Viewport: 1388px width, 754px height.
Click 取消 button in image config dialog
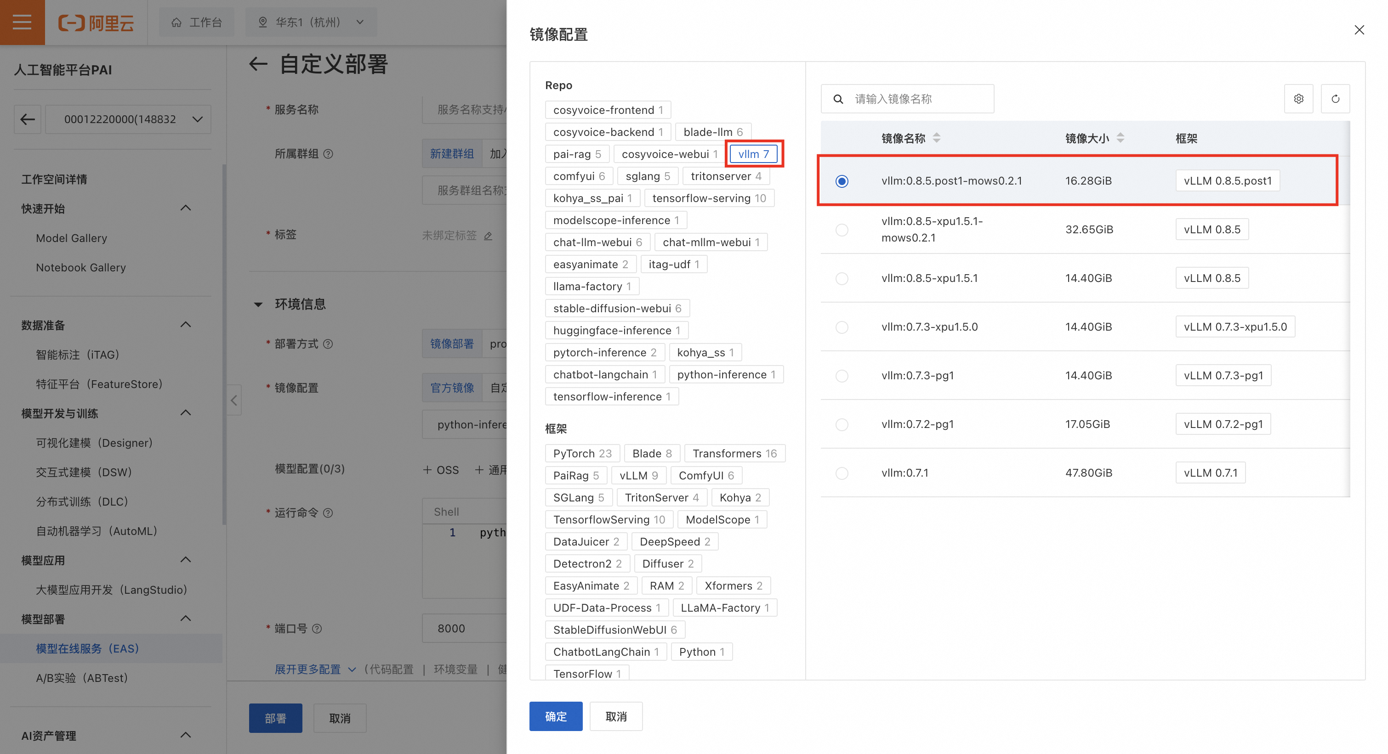point(615,716)
